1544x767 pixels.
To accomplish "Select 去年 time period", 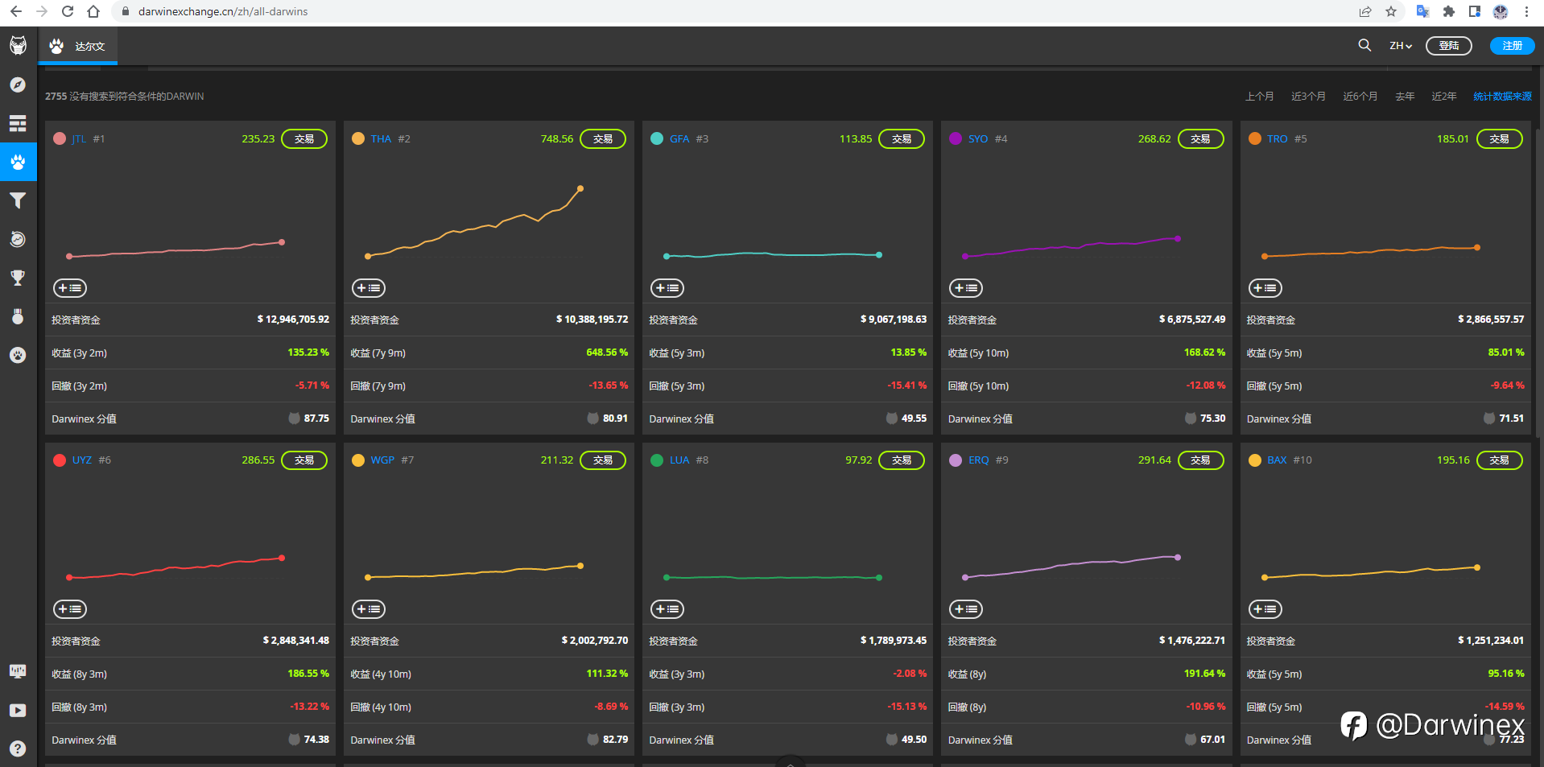I will [1405, 97].
